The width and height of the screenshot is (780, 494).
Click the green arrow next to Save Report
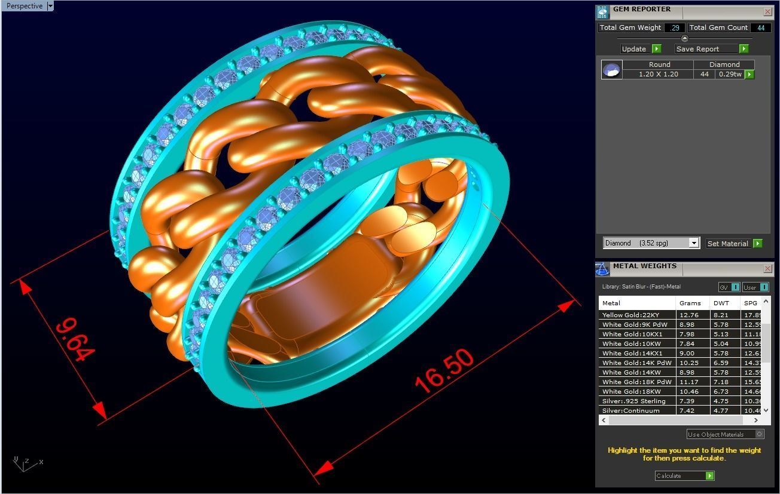point(744,49)
